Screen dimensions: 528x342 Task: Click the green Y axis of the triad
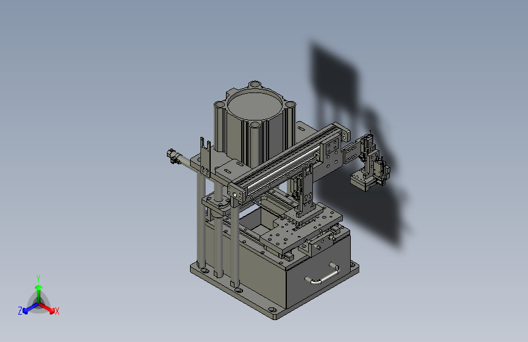pyautogui.click(x=39, y=293)
